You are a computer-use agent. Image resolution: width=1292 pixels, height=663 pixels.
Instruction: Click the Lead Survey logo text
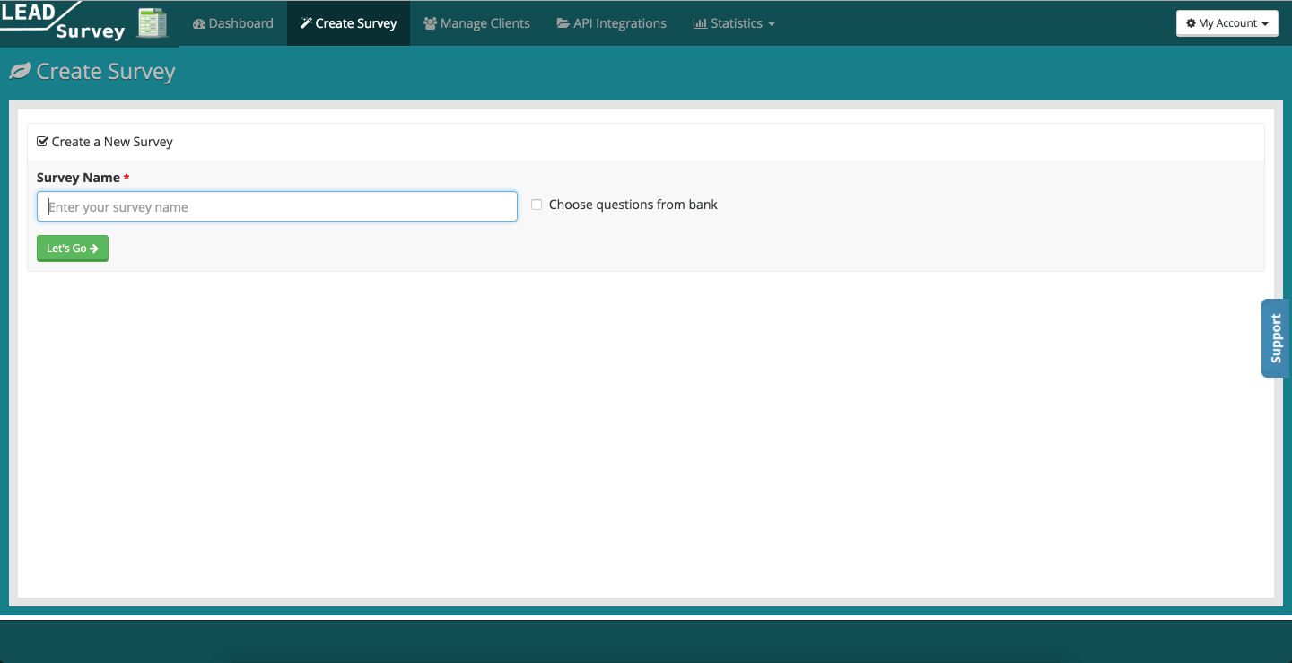pos(63,22)
